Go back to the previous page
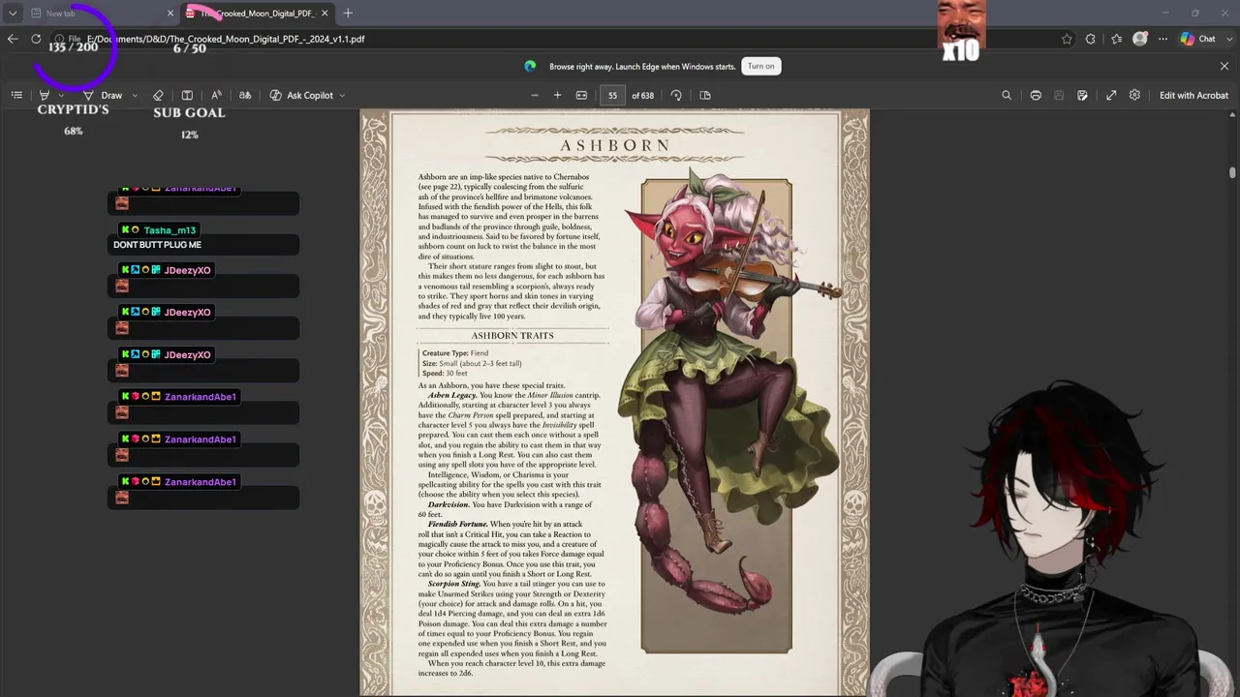Screen dimensions: 1240x697 [13, 39]
